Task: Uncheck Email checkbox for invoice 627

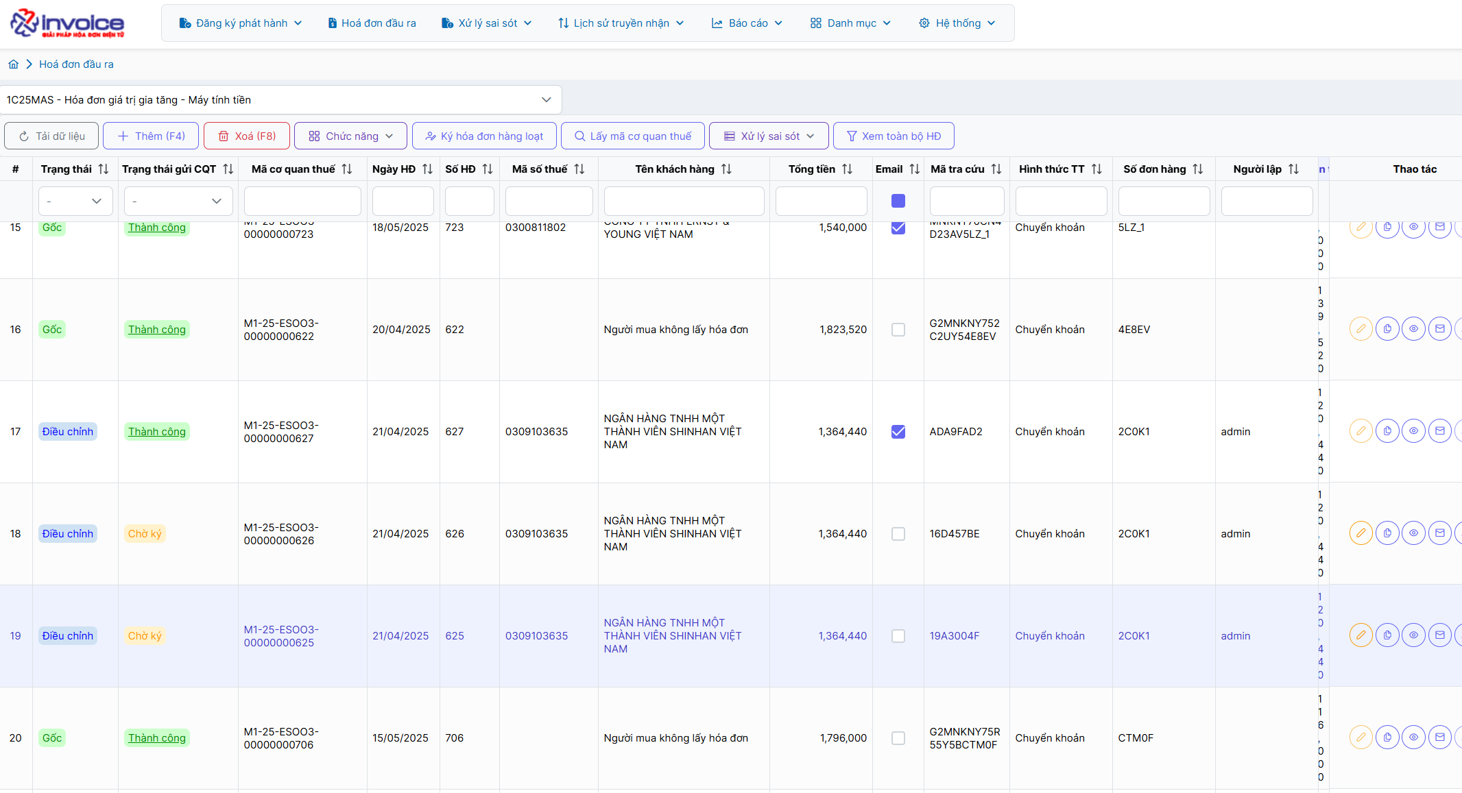Action: (898, 432)
